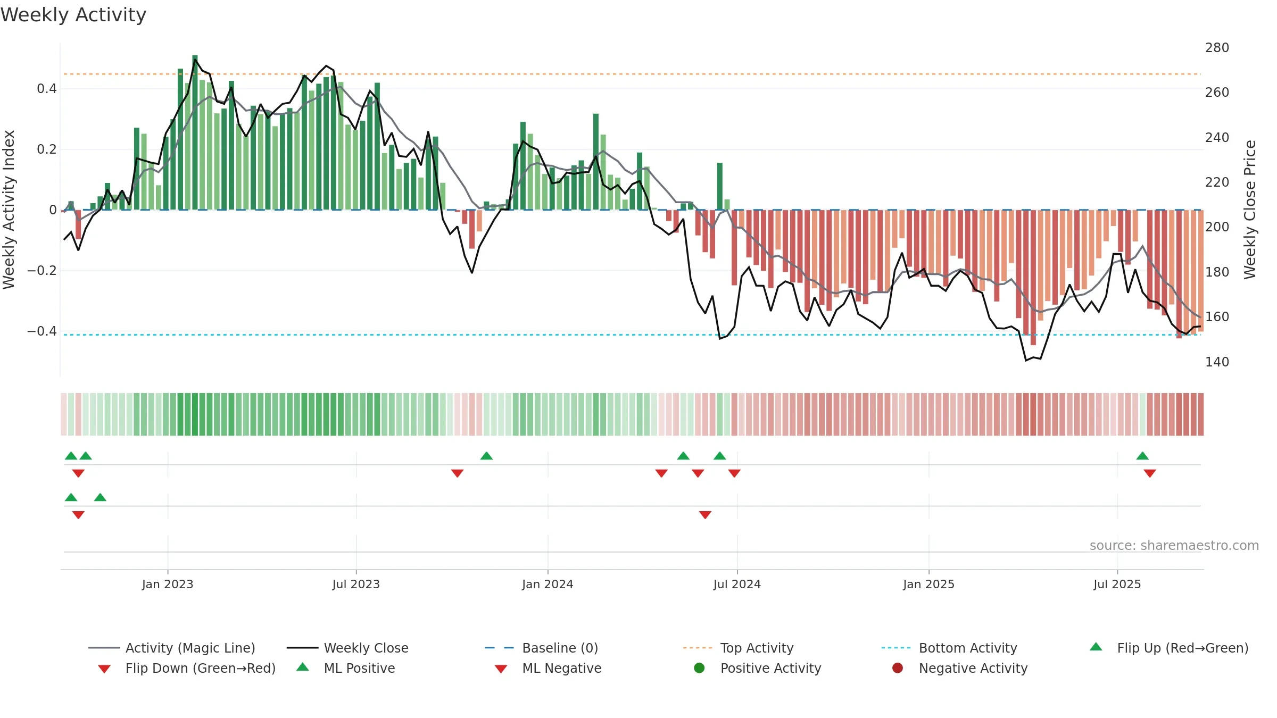Click the Jul 2023 x-axis label

(x=356, y=585)
